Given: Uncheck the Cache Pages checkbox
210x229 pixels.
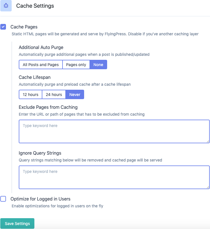Looking at the screenshot, I should pos(3,27).
